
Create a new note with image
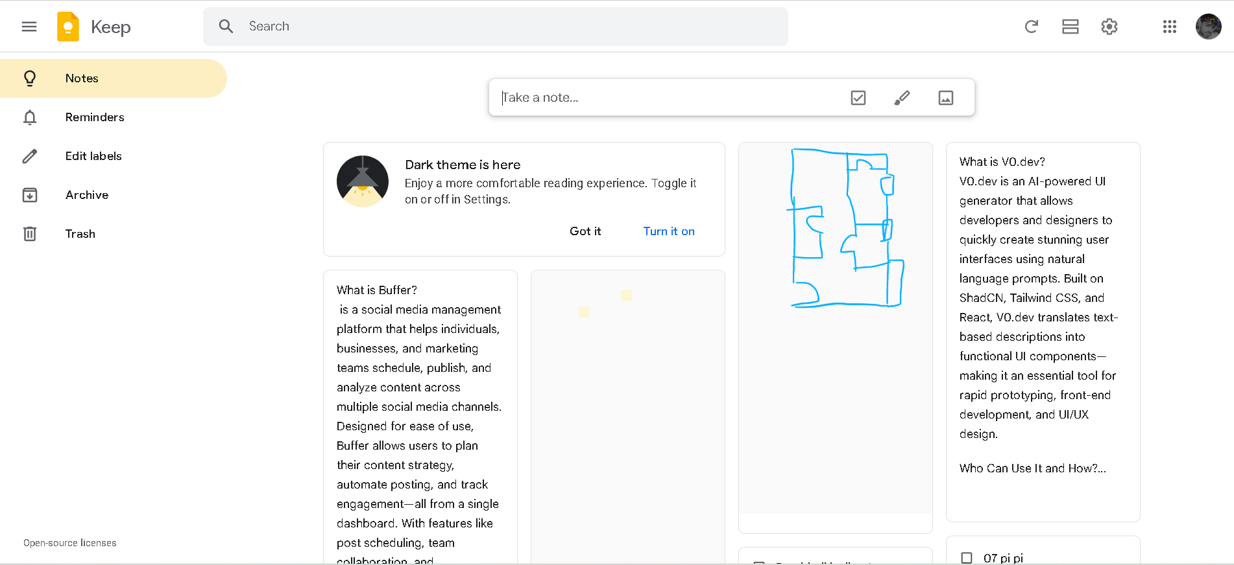click(946, 98)
